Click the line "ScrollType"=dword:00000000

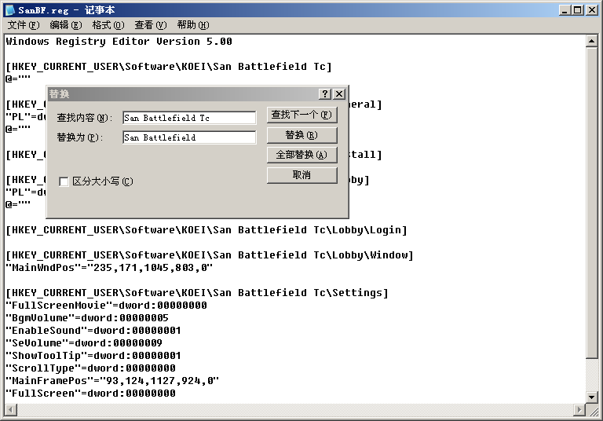tap(90, 368)
